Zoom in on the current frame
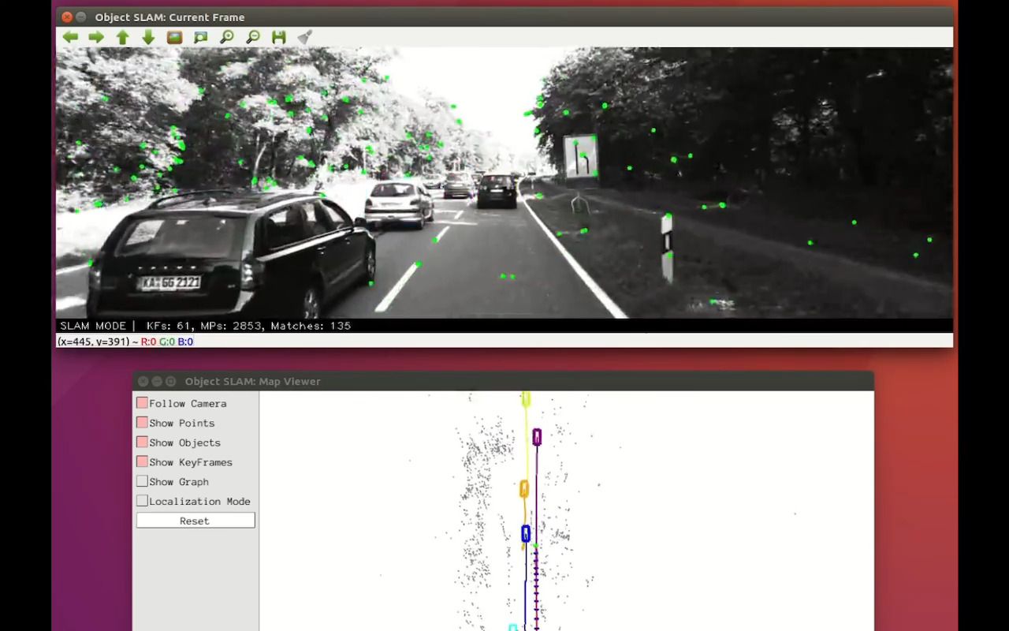Image resolution: width=1009 pixels, height=631 pixels. [227, 37]
